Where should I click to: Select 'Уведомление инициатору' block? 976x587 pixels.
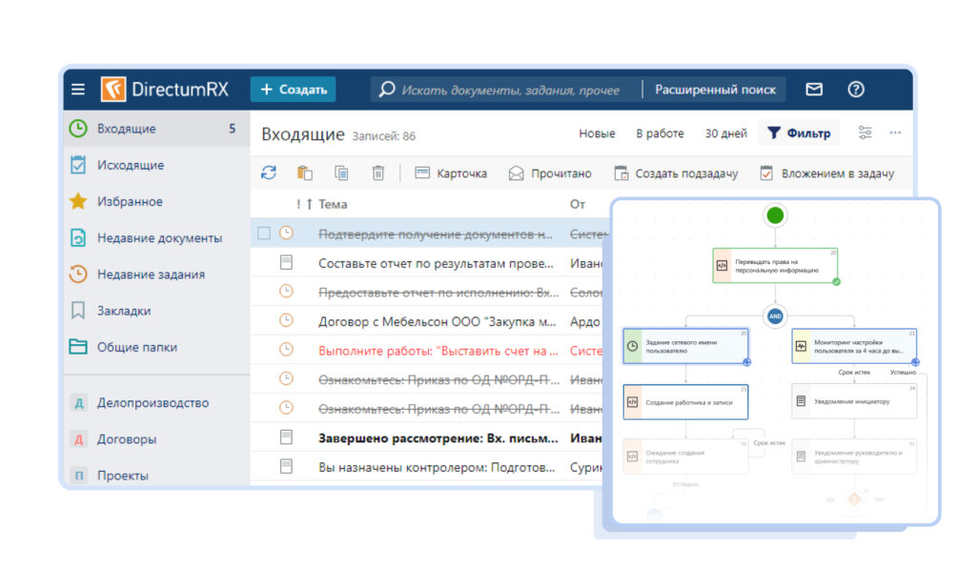point(854,401)
